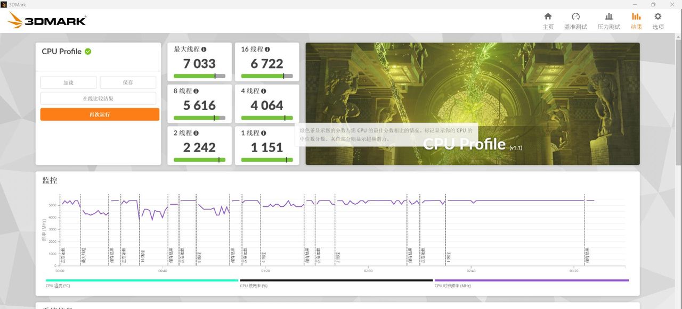The width and height of the screenshot is (682, 309).
Task: Open 选项 options gear icon
Action: tap(658, 16)
